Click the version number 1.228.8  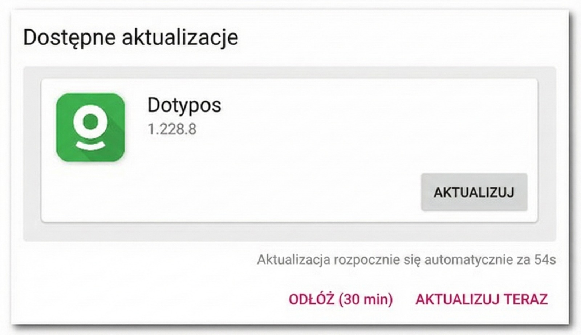172,129
